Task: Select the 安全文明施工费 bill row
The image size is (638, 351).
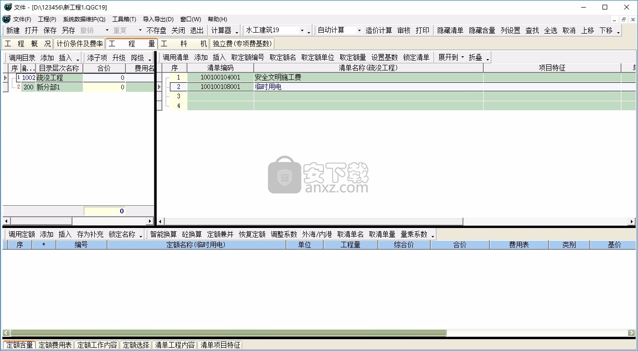Action: tap(396, 77)
